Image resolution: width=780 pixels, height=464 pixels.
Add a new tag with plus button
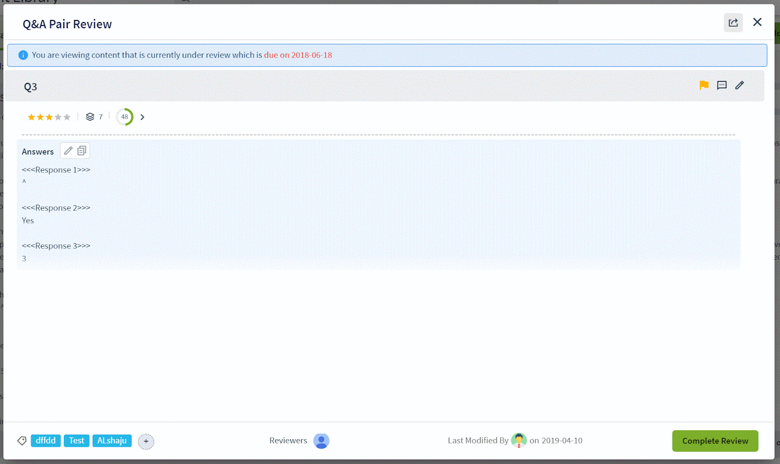(146, 442)
